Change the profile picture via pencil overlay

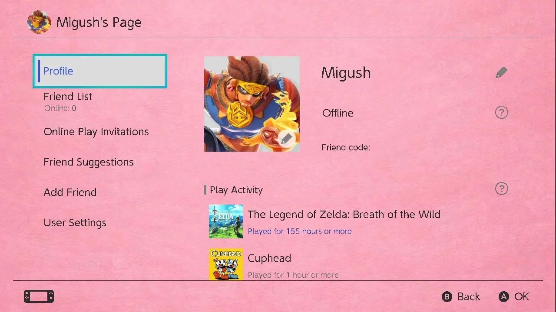tap(285, 139)
